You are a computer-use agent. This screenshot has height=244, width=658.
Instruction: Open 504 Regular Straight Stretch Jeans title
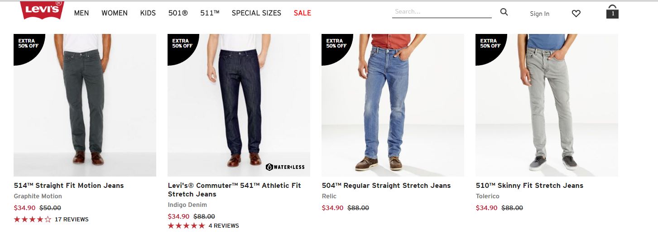tap(386, 186)
